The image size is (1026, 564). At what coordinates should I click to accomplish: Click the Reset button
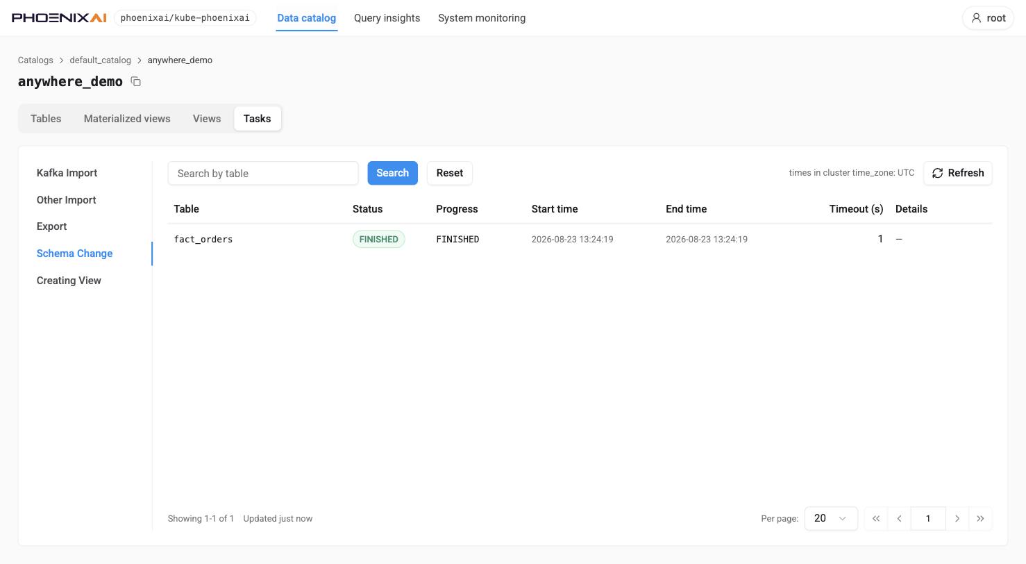click(450, 173)
